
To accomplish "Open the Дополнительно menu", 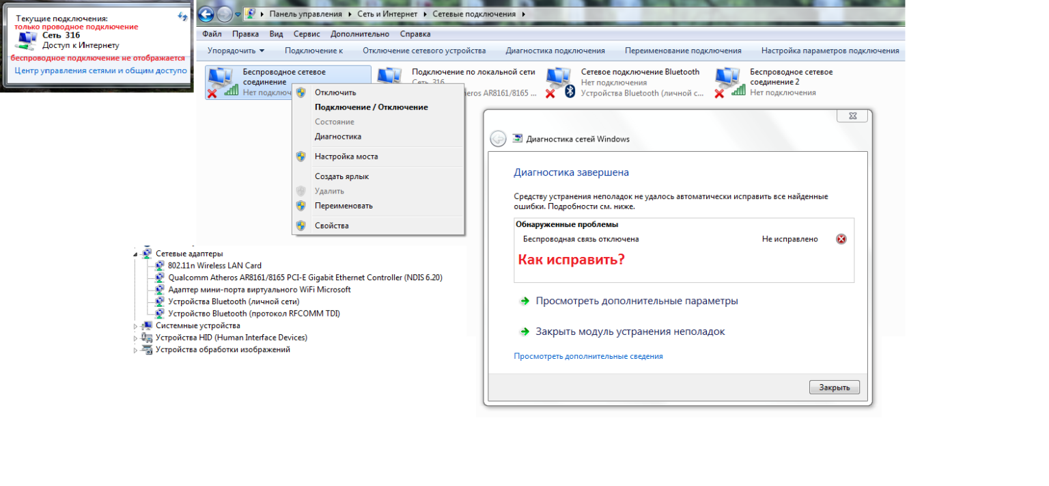I will tap(360, 34).
